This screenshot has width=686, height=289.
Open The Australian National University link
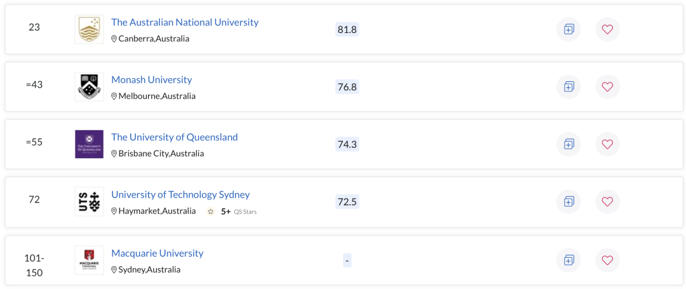[x=185, y=22]
